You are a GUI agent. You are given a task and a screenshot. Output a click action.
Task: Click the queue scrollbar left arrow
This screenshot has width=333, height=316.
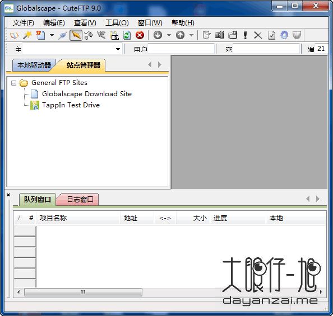[x=18, y=292]
